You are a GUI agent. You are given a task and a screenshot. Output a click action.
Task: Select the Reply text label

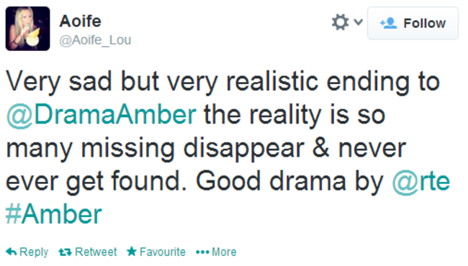point(34,252)
